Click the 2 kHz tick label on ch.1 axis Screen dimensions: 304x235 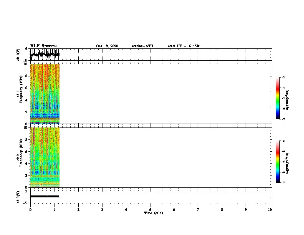26,112
